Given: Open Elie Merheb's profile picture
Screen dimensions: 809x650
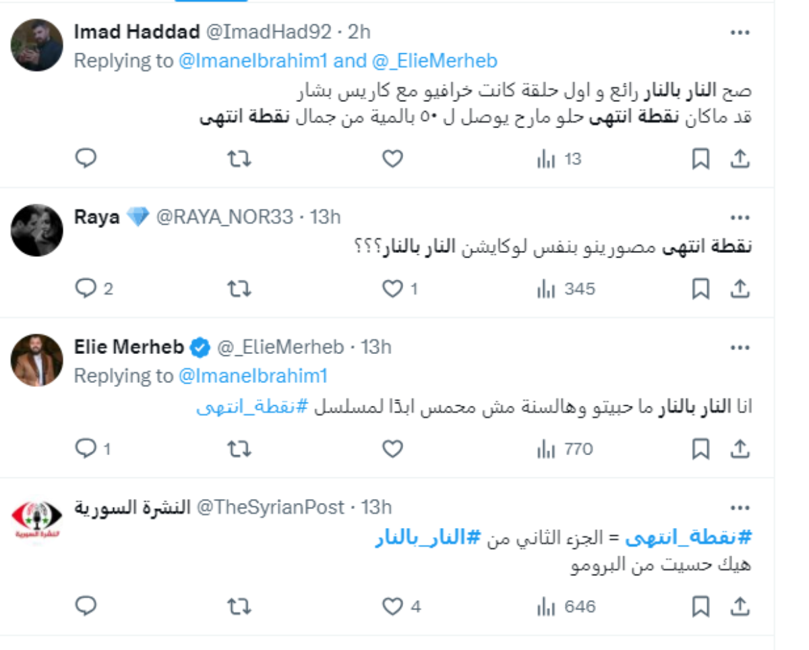Looking at the screenshot, I should coord(37,360).
